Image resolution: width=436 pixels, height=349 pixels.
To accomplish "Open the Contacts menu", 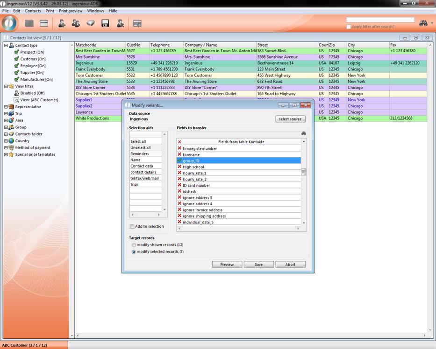I will click(33, 11).
